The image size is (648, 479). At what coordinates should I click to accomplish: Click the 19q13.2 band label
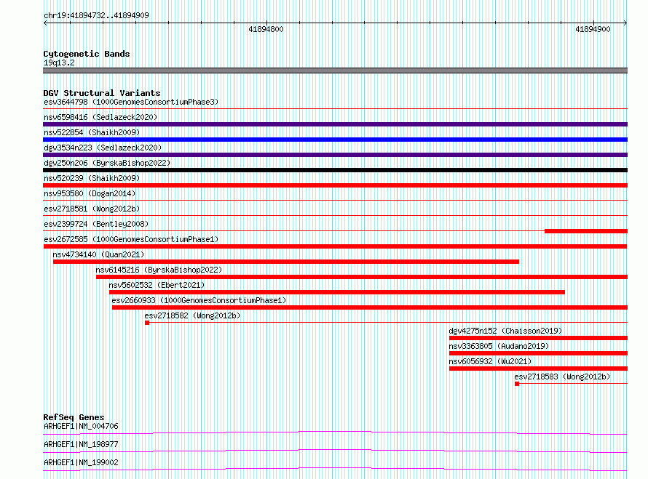pyautogui.click(x=59, y=63)
